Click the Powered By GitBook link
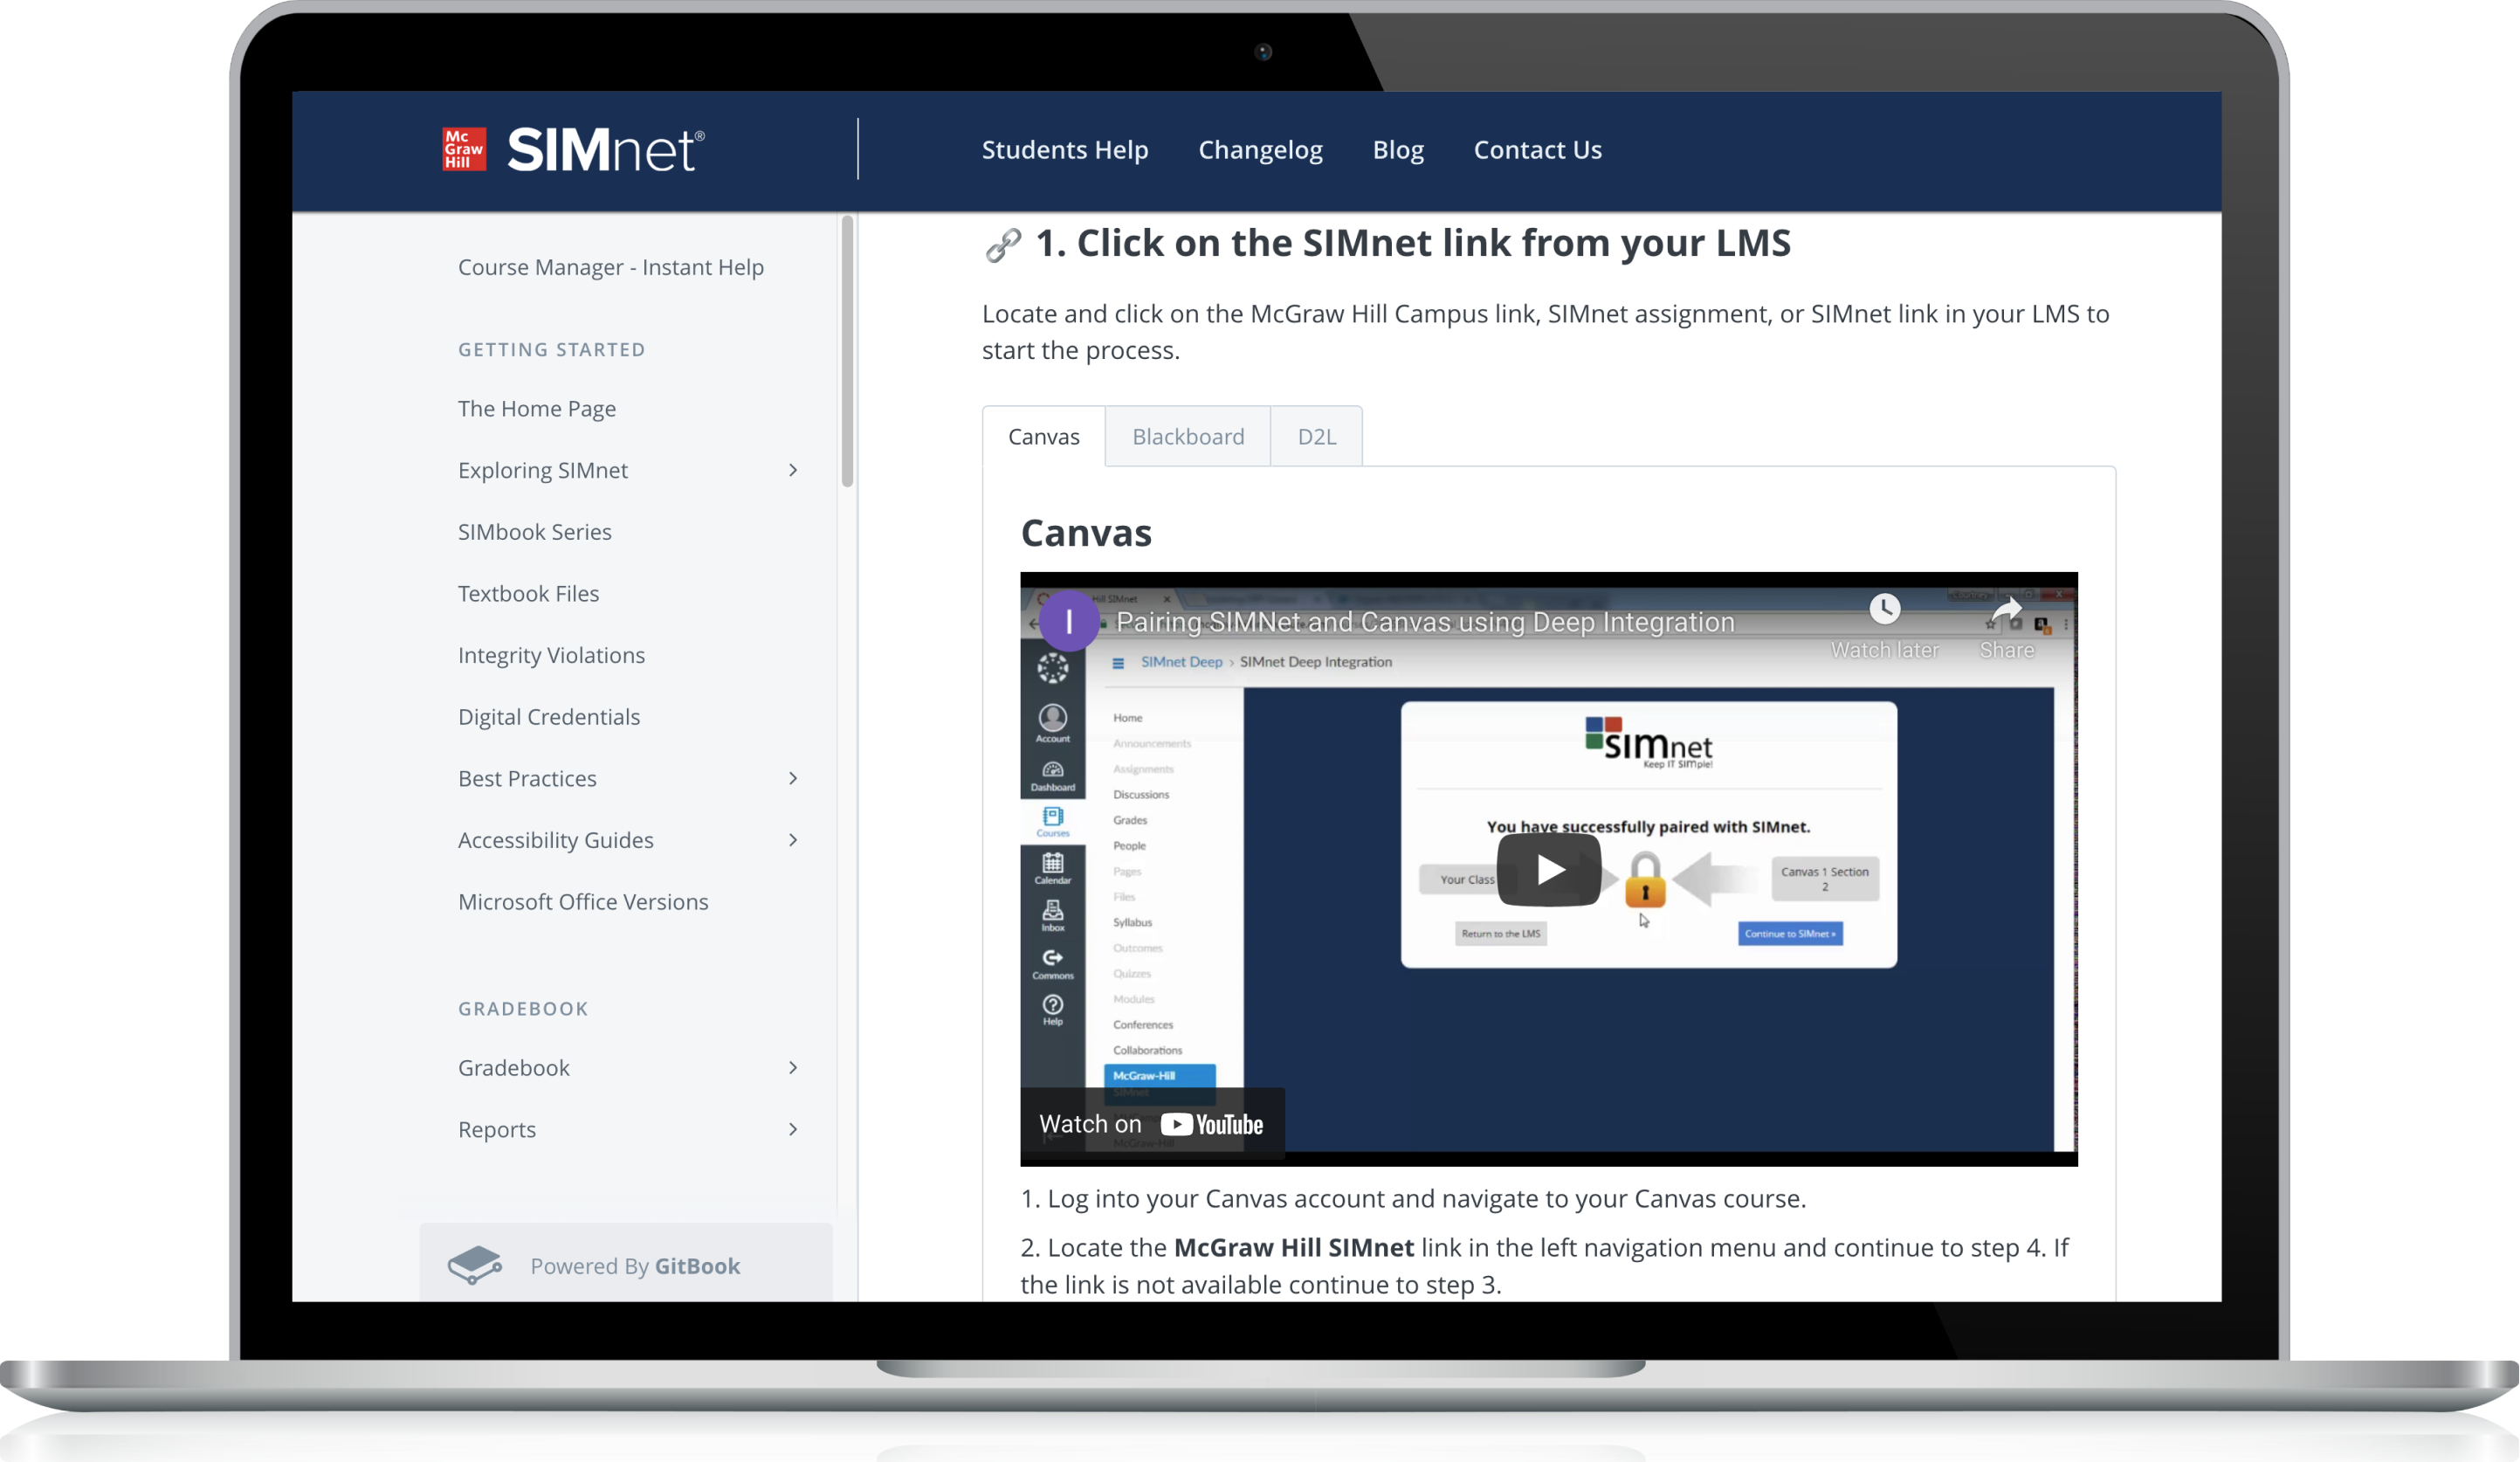This screenshot has width=2520, height=1462. (x=626, y=1265)
